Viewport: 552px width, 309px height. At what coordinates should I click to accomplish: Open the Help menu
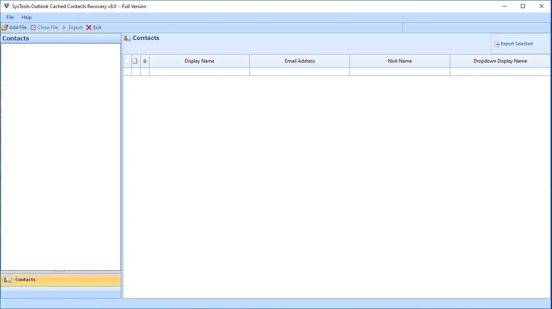[x=26, y=17]
